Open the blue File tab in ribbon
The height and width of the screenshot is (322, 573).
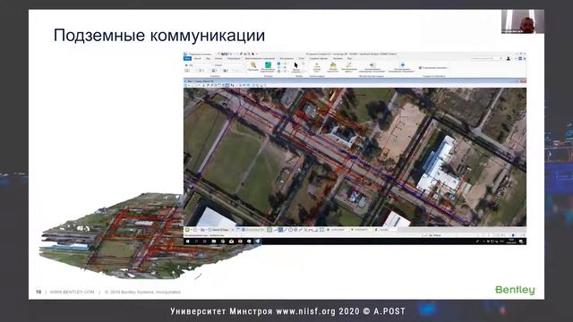pos(187,58)
